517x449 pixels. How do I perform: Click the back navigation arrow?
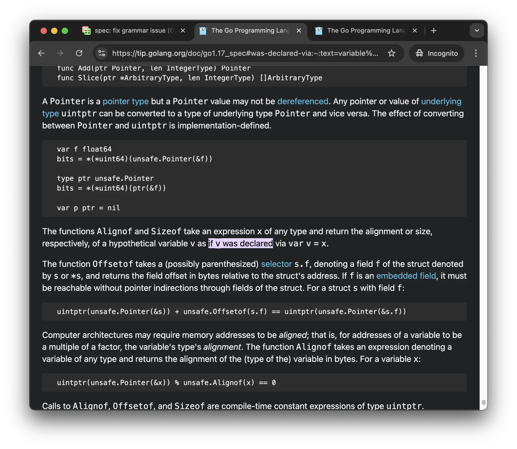point(41,53)
